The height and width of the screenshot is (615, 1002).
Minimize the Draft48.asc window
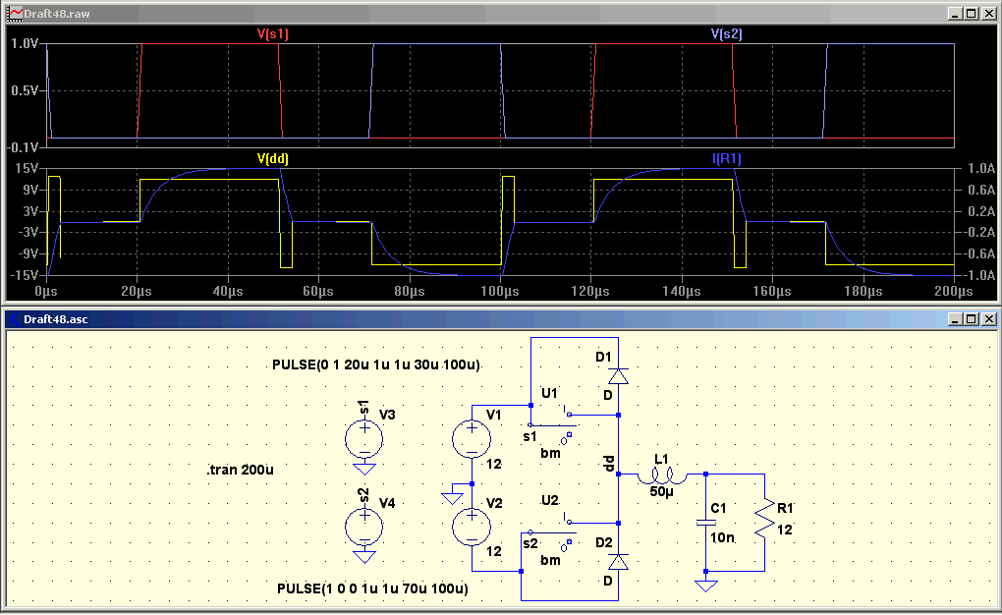tap(956, 318)
